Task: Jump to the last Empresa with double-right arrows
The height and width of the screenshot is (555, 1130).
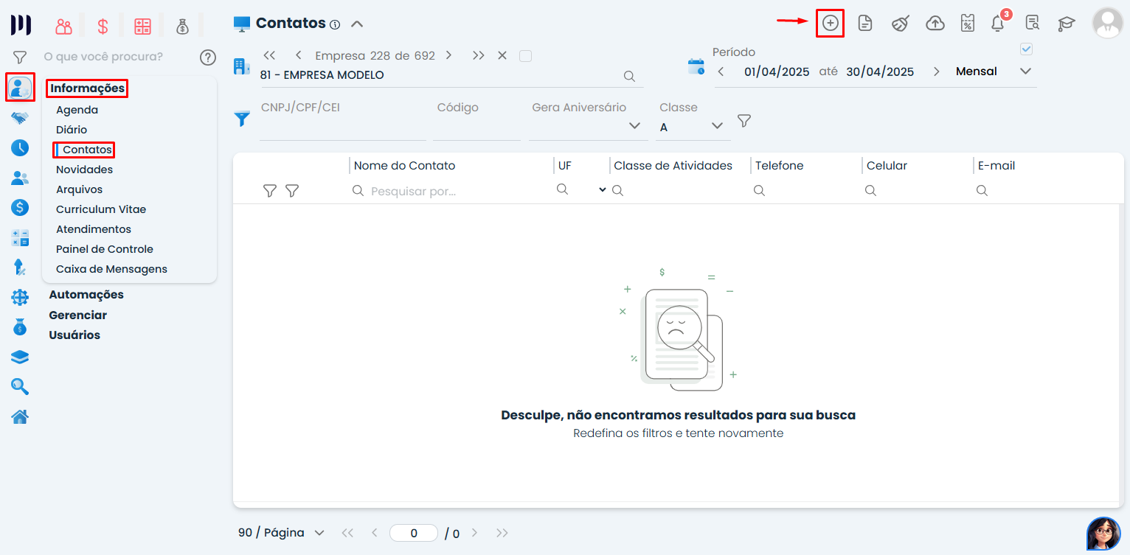Action: (x=479, y=55)
